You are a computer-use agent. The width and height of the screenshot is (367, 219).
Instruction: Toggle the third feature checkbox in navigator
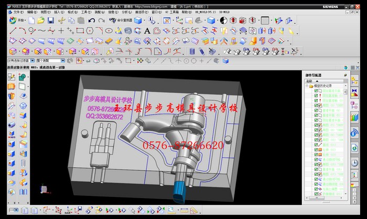tap(316, 101)
